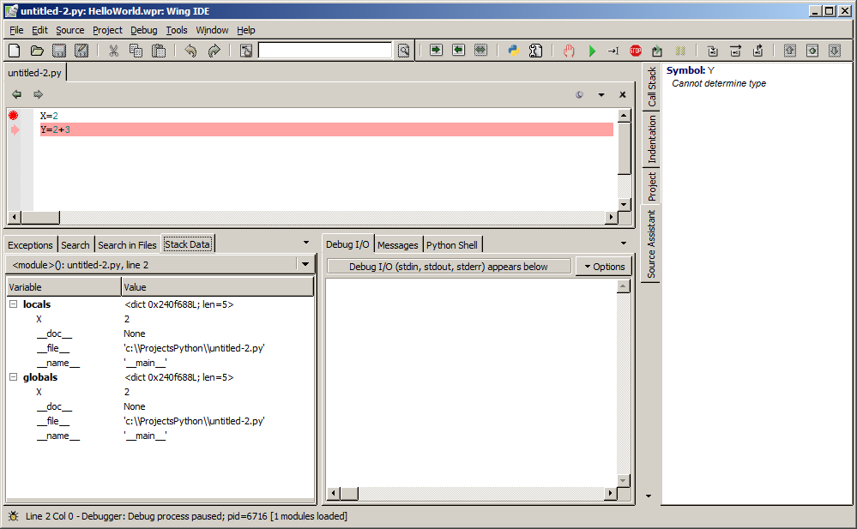
Task: Select the Call Stack vertical tab
Action: coord(652,87)
